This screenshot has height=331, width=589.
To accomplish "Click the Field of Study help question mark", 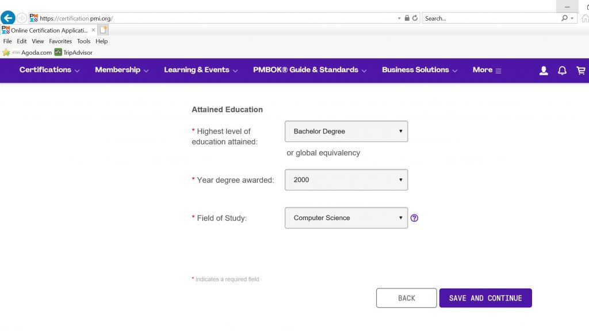I will pyautogui.click(x=414, y=218).
